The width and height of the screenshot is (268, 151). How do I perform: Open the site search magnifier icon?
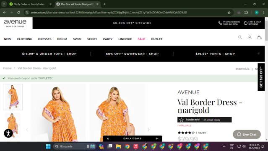(240, 37)
